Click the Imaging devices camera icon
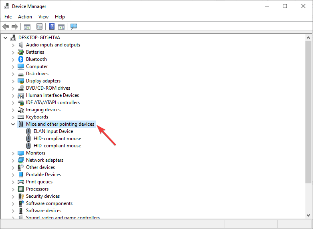This screenshot has width=313, height=229. [x=21, y=110]
